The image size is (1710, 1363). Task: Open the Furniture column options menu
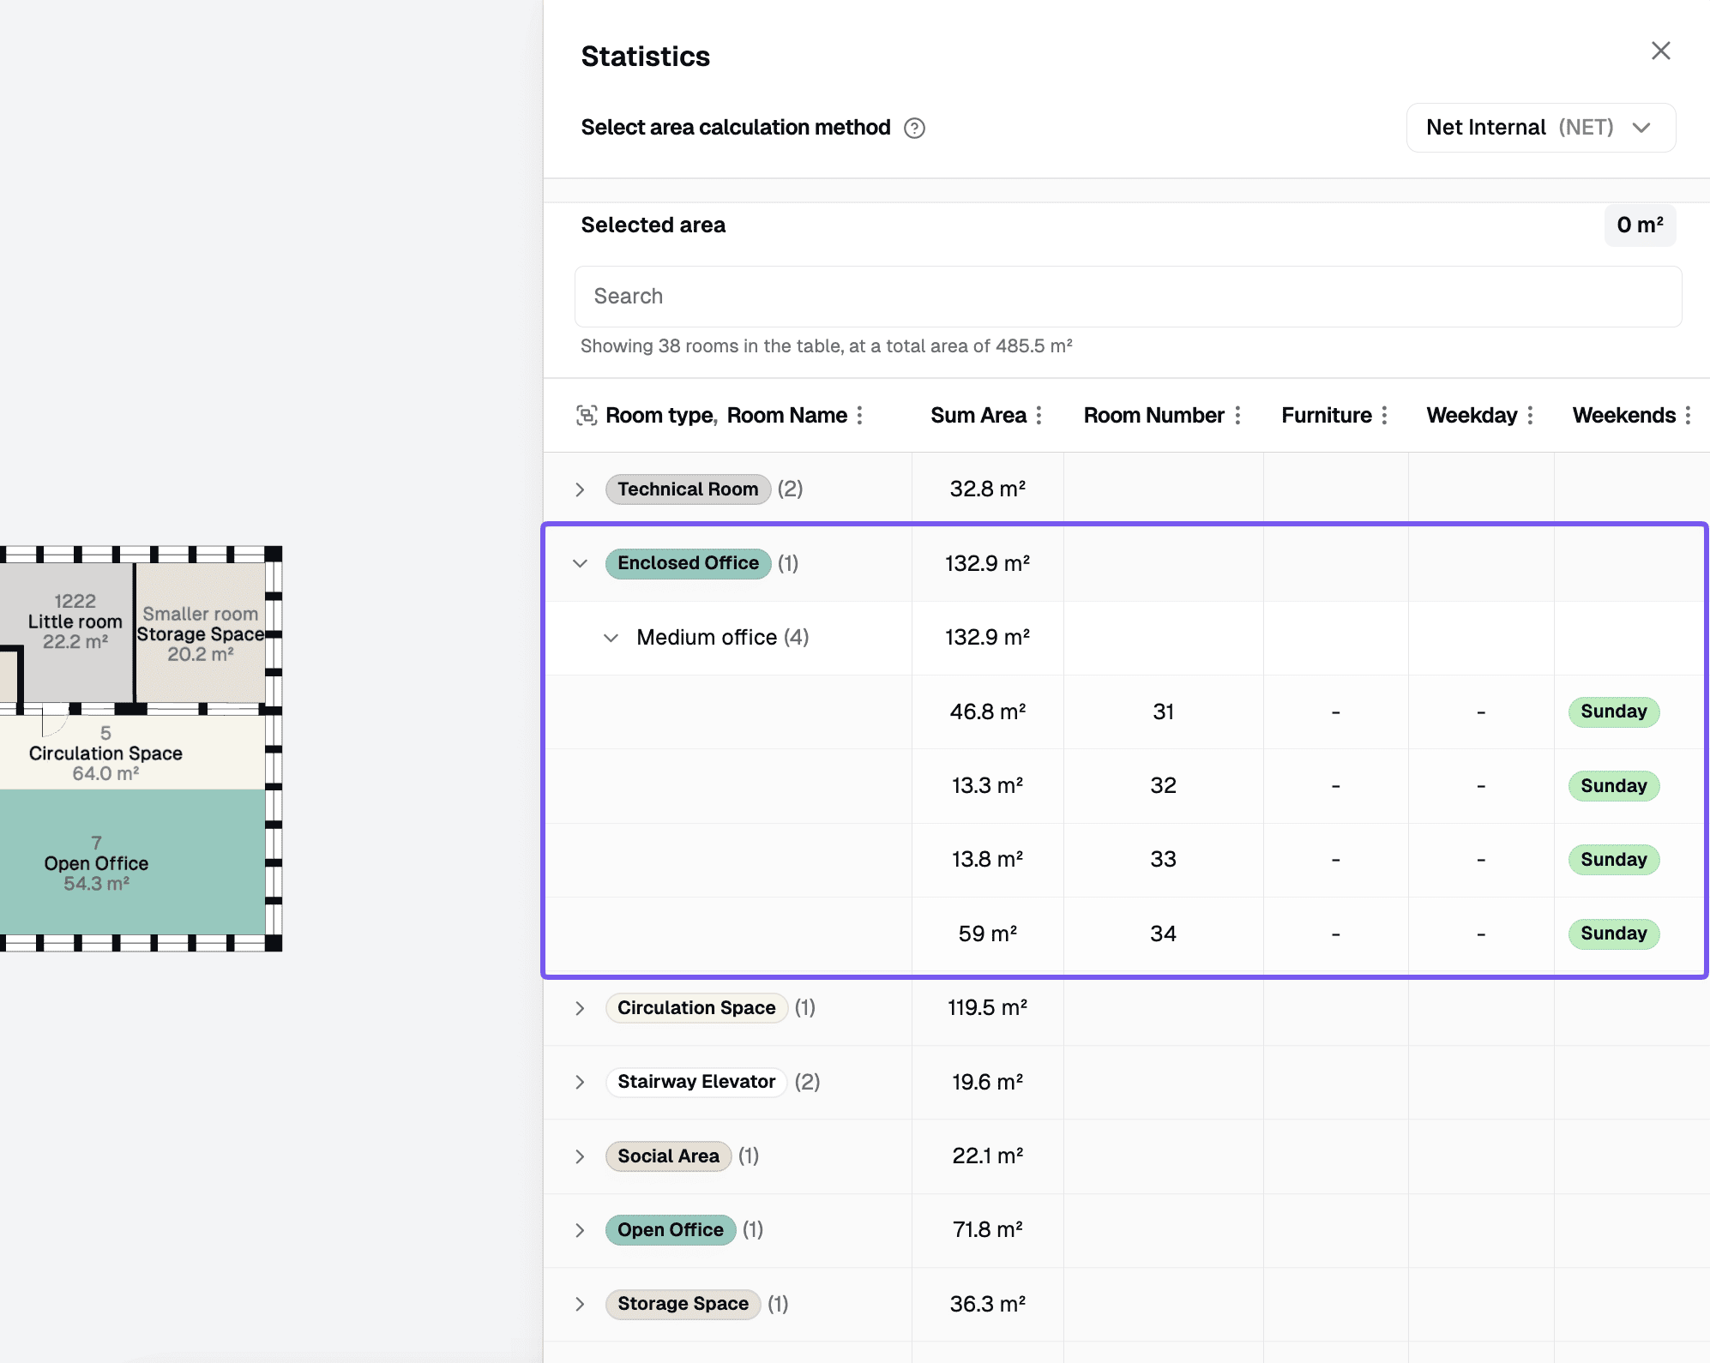tap(1384, 416)
